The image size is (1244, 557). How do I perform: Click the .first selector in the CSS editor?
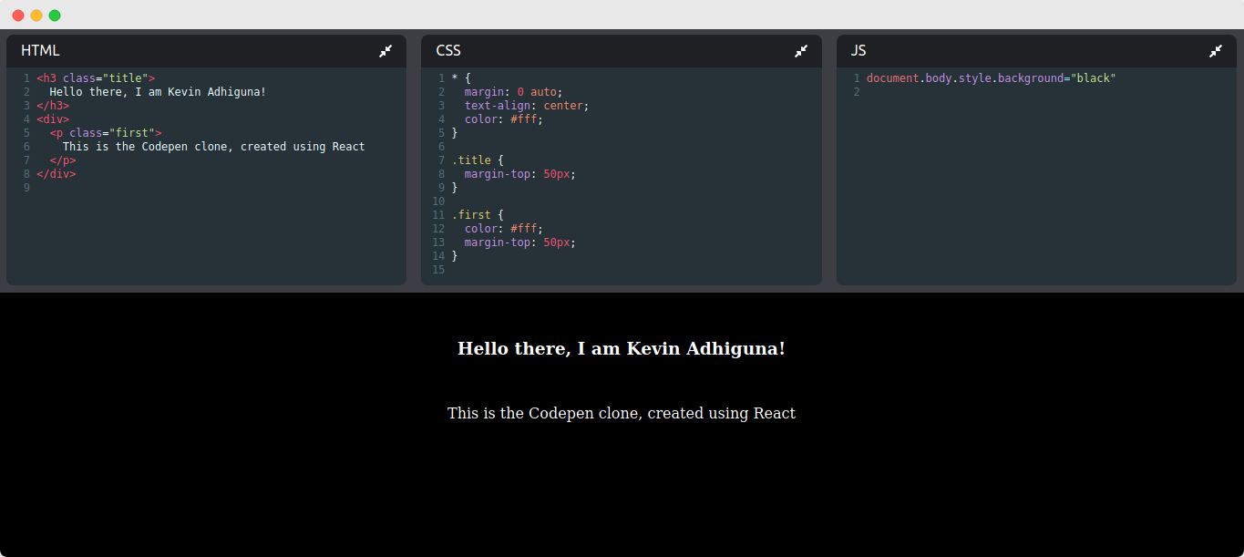coord(470,214)
